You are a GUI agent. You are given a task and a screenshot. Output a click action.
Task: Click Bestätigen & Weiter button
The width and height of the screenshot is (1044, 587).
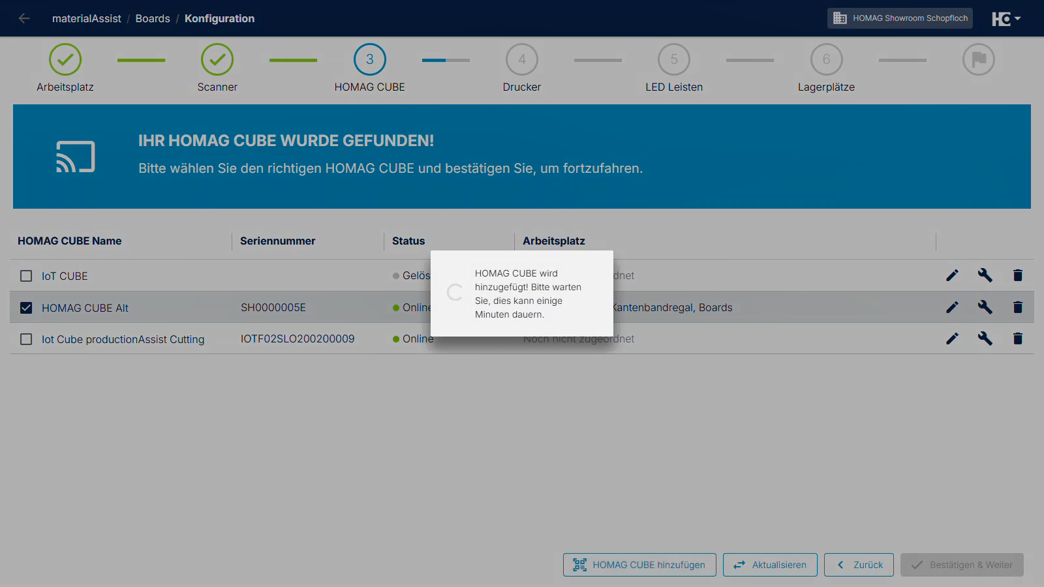click(962, 565)
